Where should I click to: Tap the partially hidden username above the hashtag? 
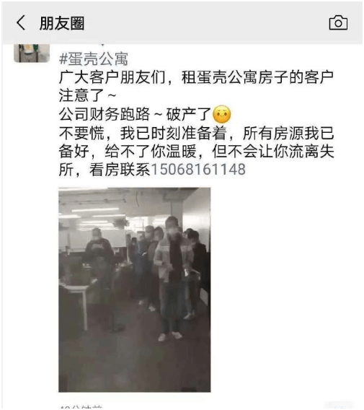pos(102,45)
